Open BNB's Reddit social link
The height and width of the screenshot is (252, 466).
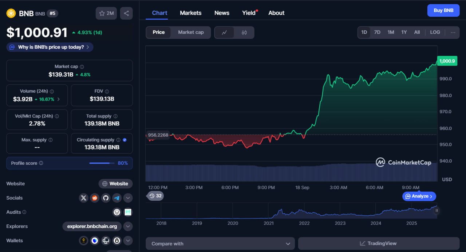[95, 198]
